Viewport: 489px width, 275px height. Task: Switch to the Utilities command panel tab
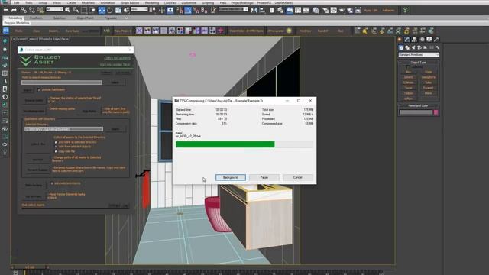point(436,39)
